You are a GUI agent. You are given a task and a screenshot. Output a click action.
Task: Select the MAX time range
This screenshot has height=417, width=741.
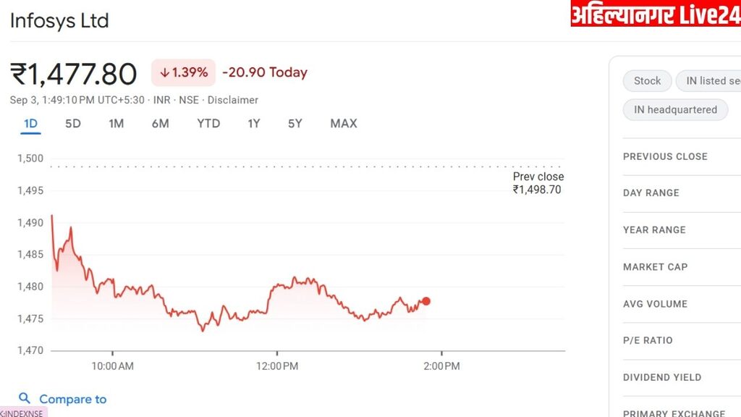[x=344, y=124]
